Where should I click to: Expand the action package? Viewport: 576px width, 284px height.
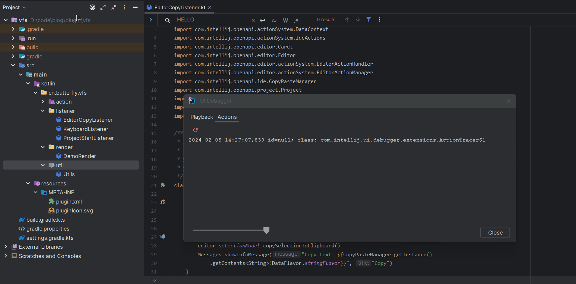43,102
